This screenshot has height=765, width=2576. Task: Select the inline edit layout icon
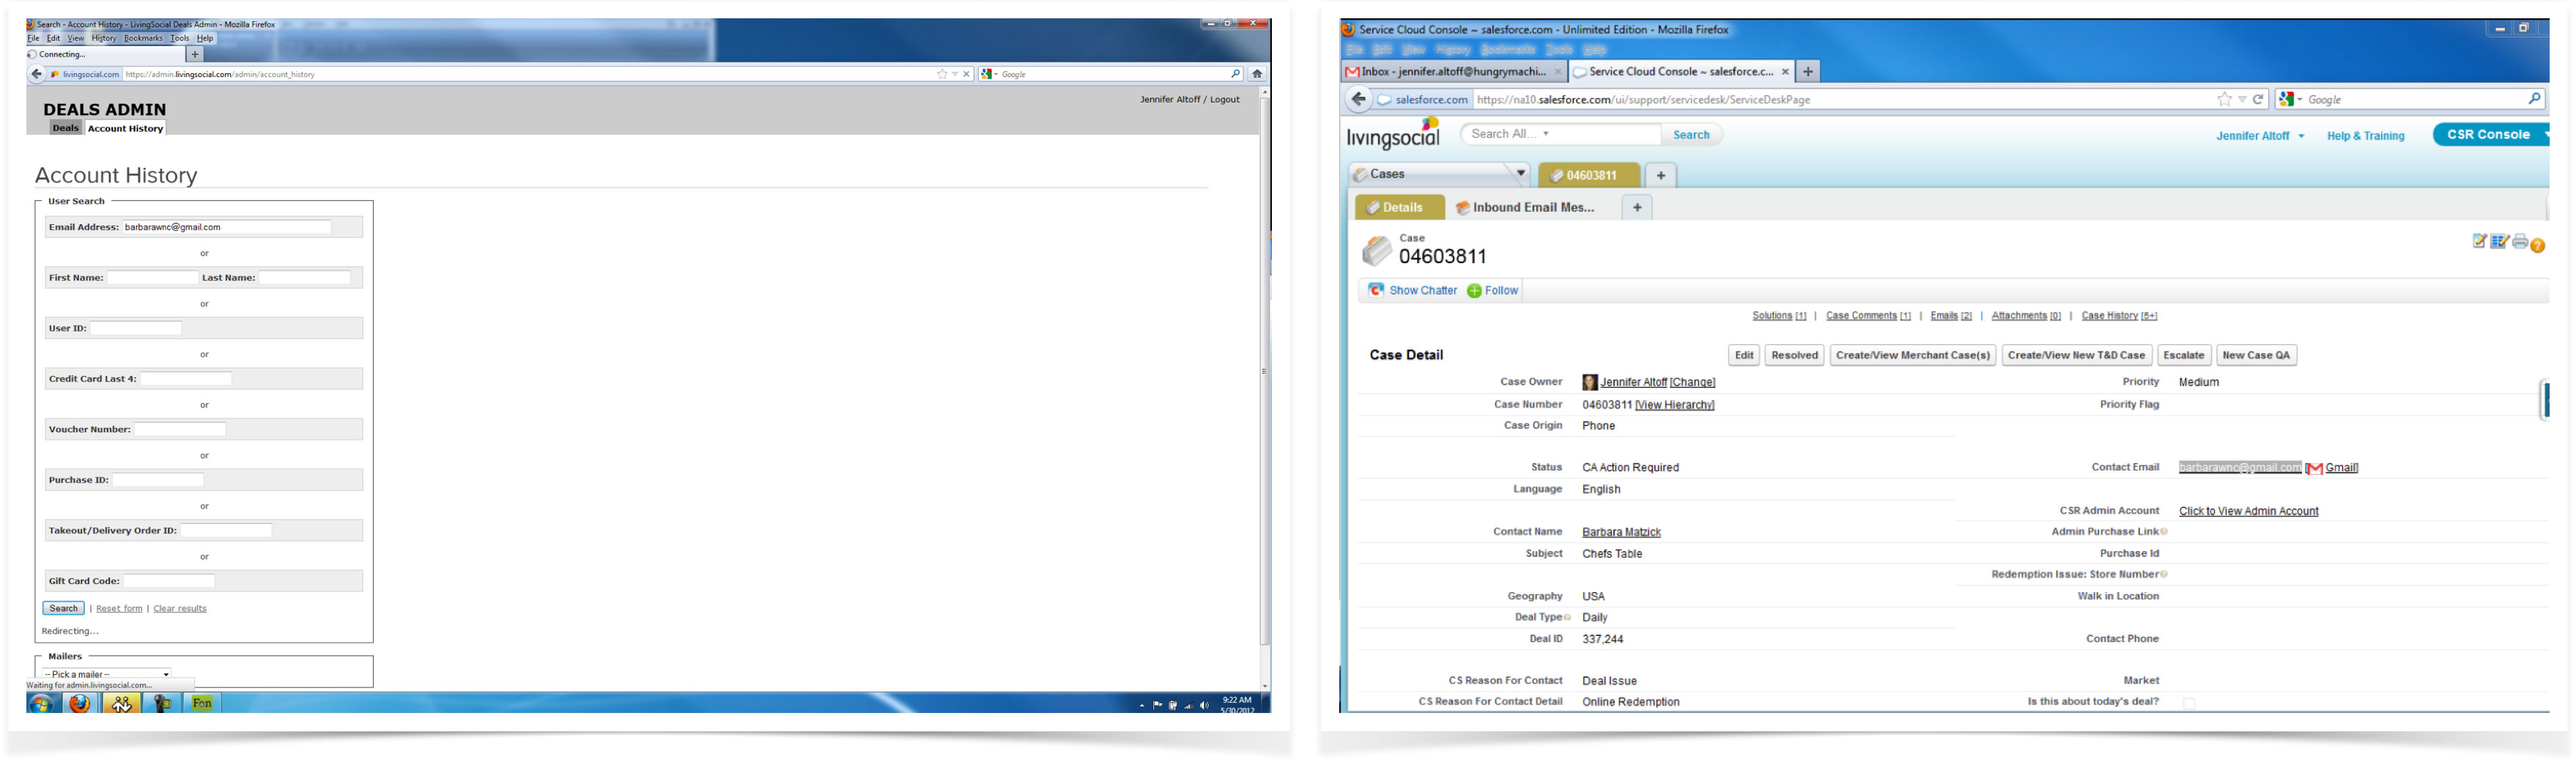[2499, 241]
